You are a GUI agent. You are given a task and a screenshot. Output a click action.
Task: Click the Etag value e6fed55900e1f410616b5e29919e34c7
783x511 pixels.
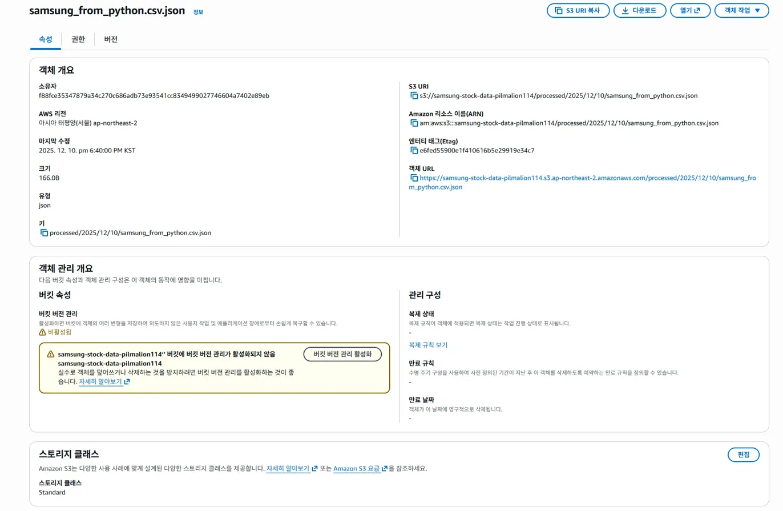(x=477, y=151)
